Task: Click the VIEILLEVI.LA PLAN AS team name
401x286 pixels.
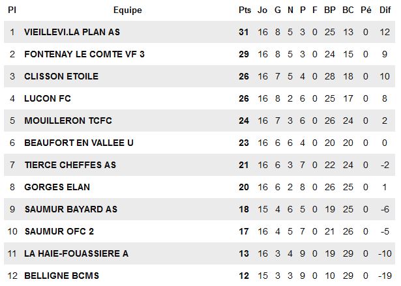Action: coord(72,32)
